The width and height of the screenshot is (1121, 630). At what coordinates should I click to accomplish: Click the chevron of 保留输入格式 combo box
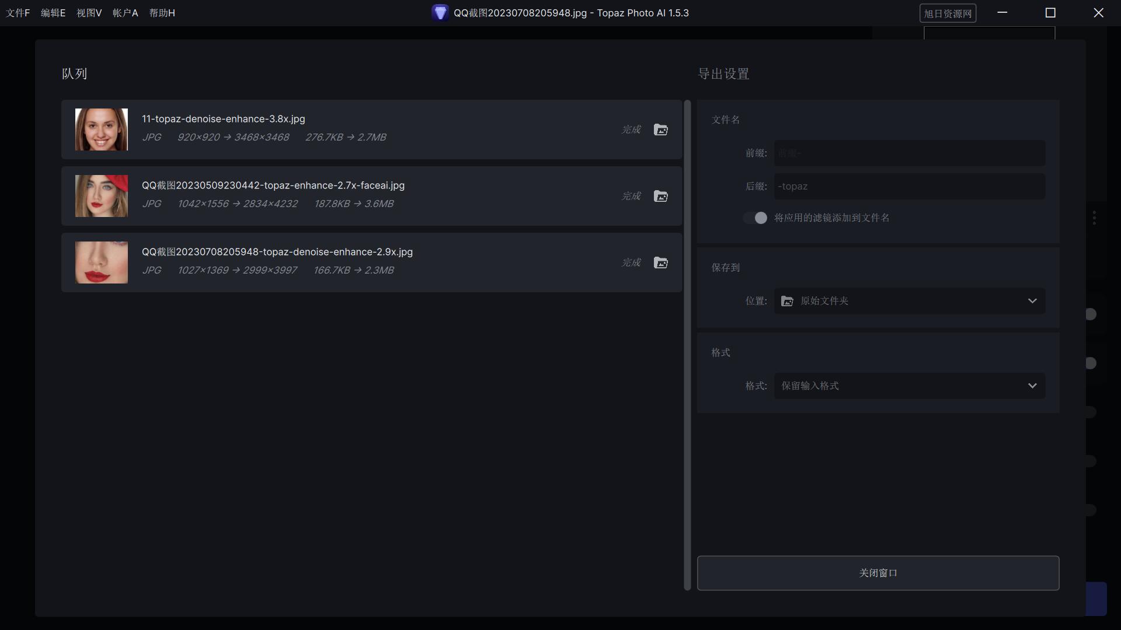[x=1032, y=386]
